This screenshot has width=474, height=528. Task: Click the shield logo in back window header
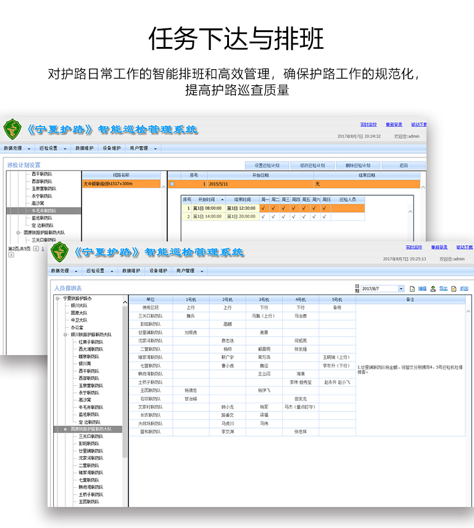(12, 130)
